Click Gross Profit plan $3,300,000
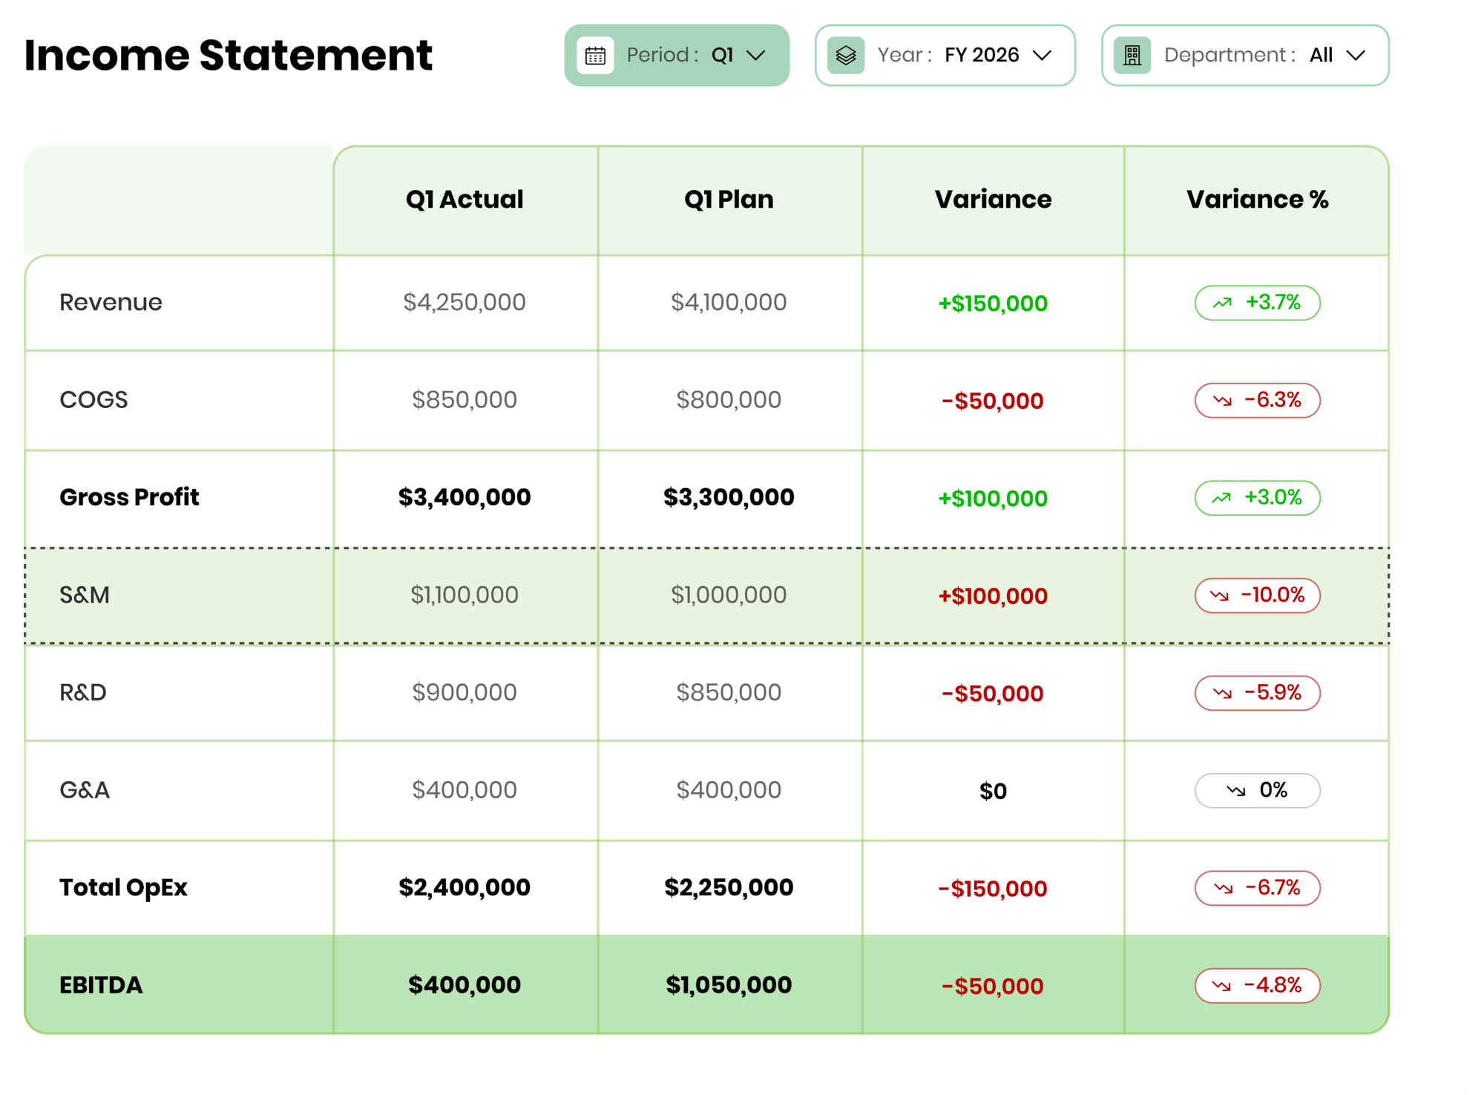 point(729,498)
